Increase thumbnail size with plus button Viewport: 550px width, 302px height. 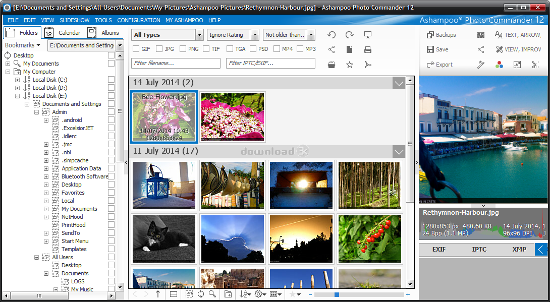(408, 294)
